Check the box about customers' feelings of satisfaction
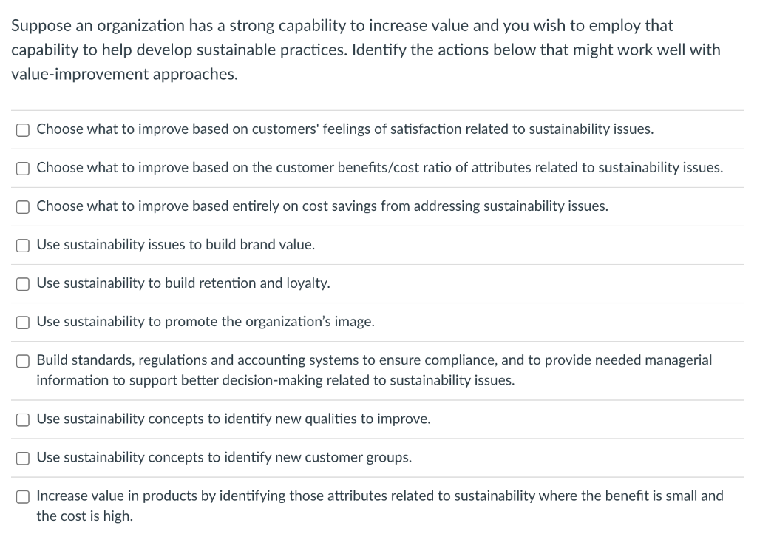 point(22,129)
